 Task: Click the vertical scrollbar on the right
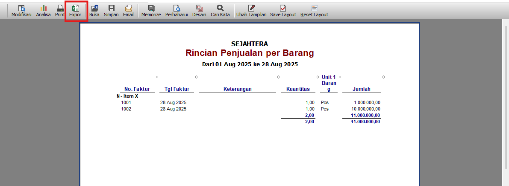click(x=505, y=102)
